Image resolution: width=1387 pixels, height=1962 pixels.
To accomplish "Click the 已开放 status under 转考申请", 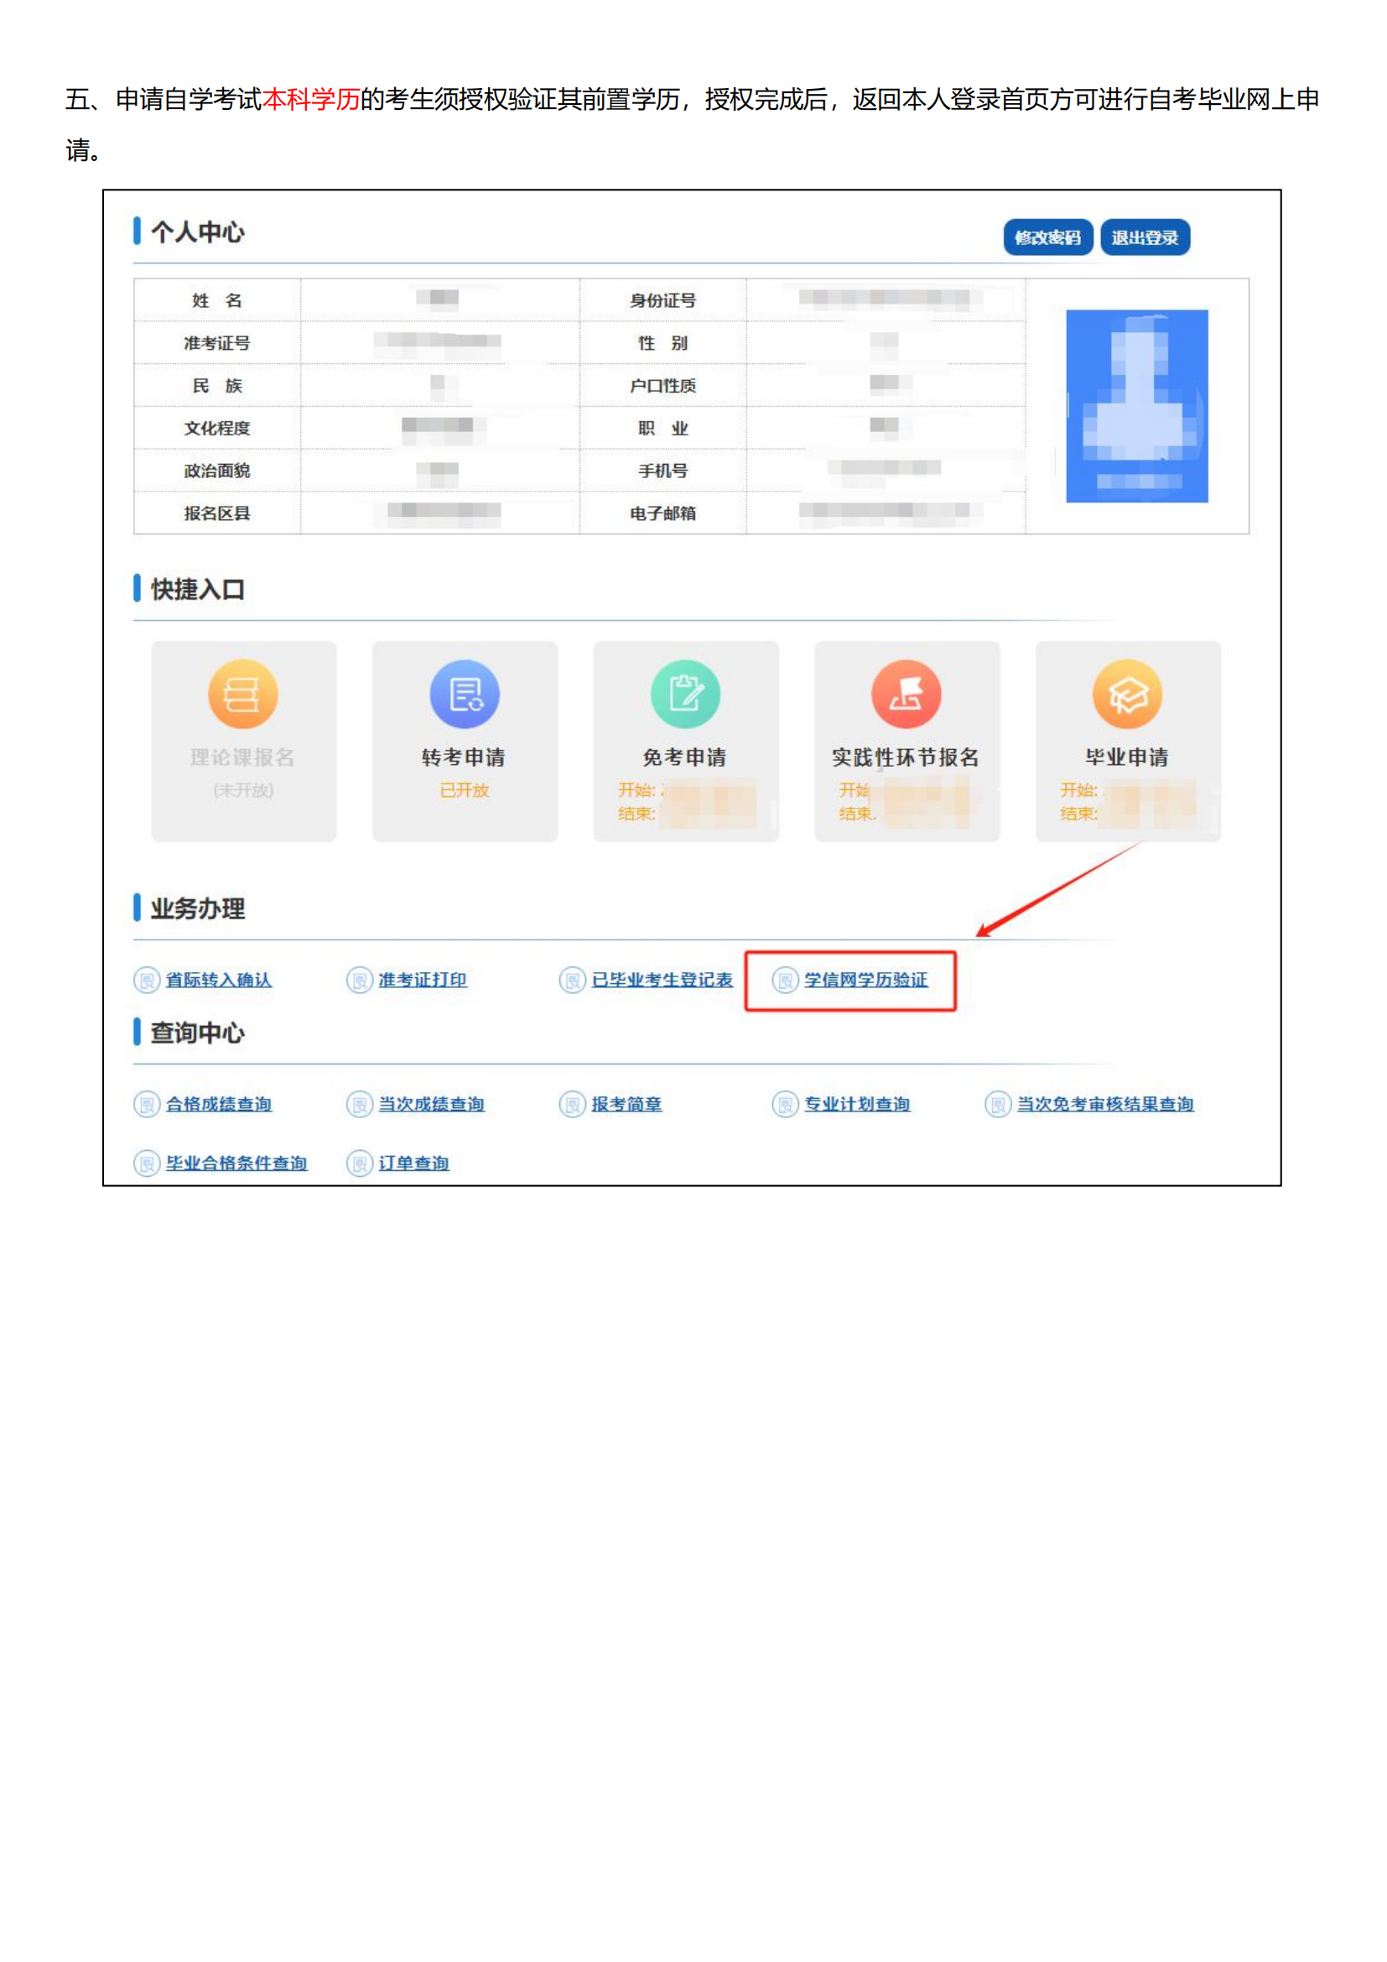I will pos(464,790).
